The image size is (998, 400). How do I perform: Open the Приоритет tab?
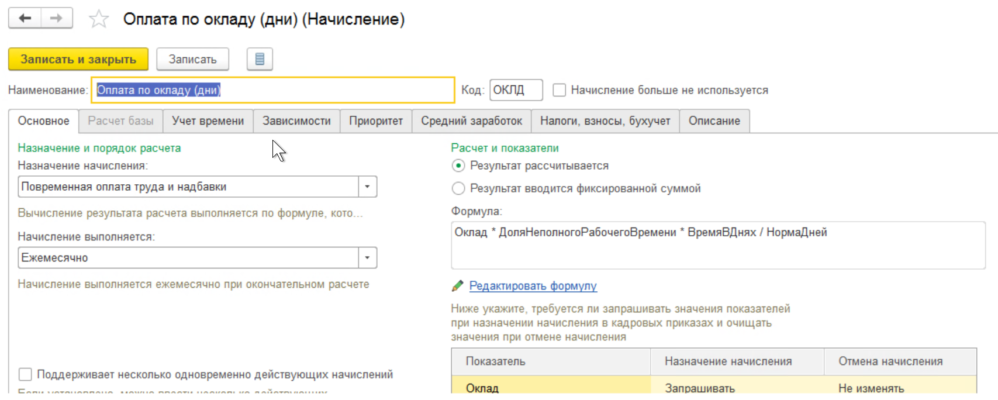point(376,121)
